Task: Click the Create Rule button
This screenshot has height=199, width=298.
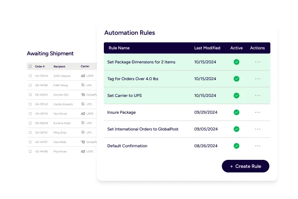Action: click(245, 166)
